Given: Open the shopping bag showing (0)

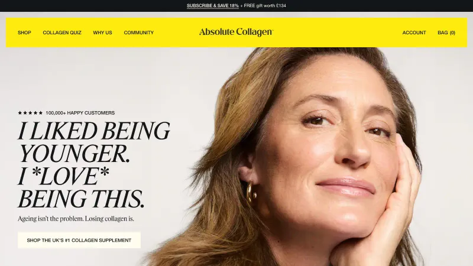Looking at the screenshot, I should [x=446, y=33].
